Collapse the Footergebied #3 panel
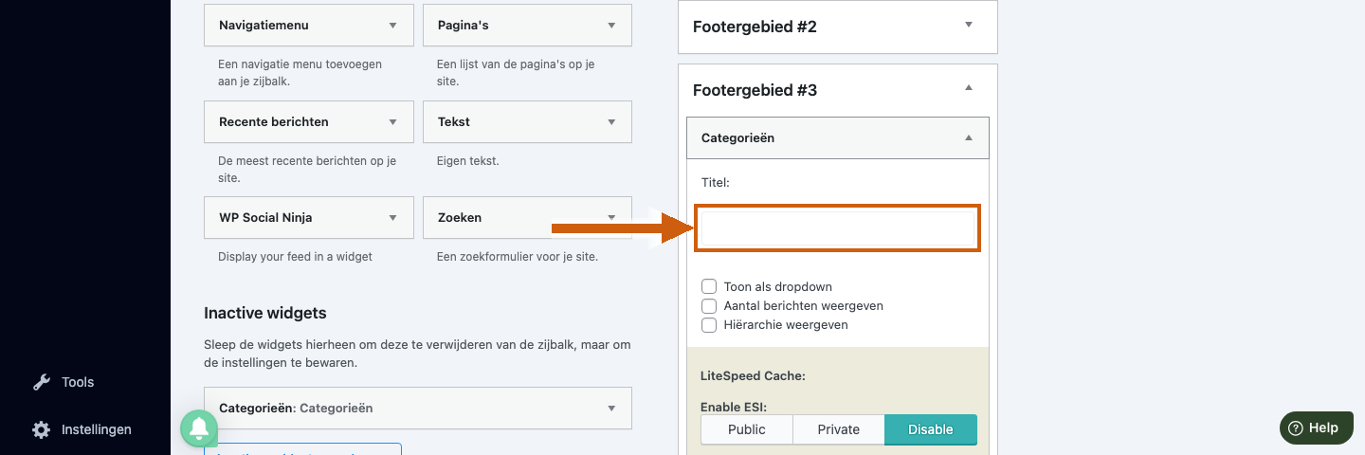Screen dimensions: 1365x455 [x=968, y=88]
